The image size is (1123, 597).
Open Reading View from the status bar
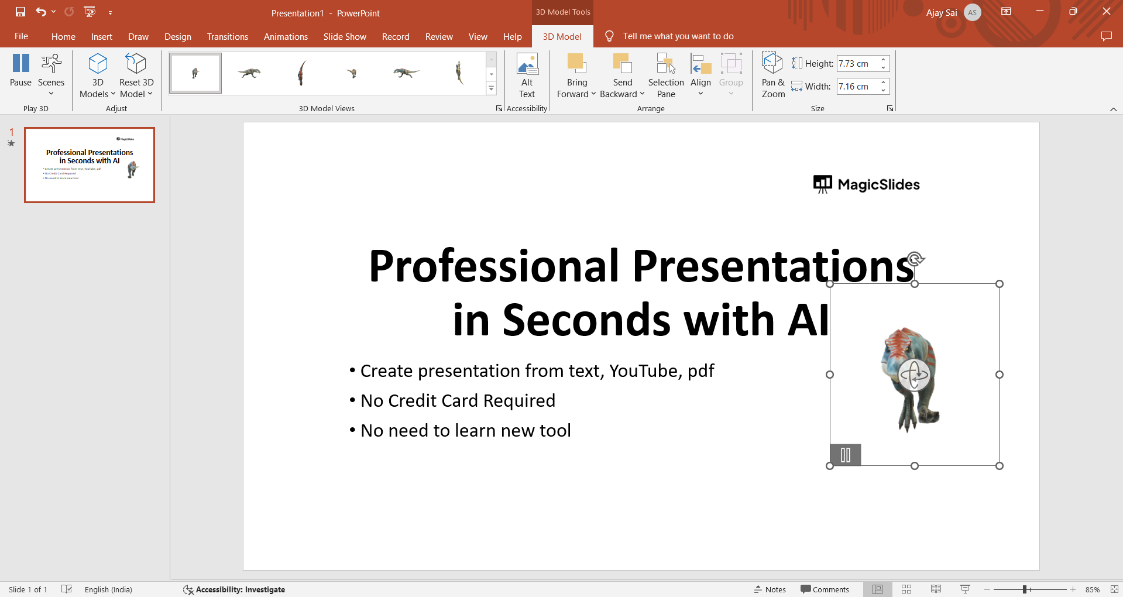click(x=936, y=589)
